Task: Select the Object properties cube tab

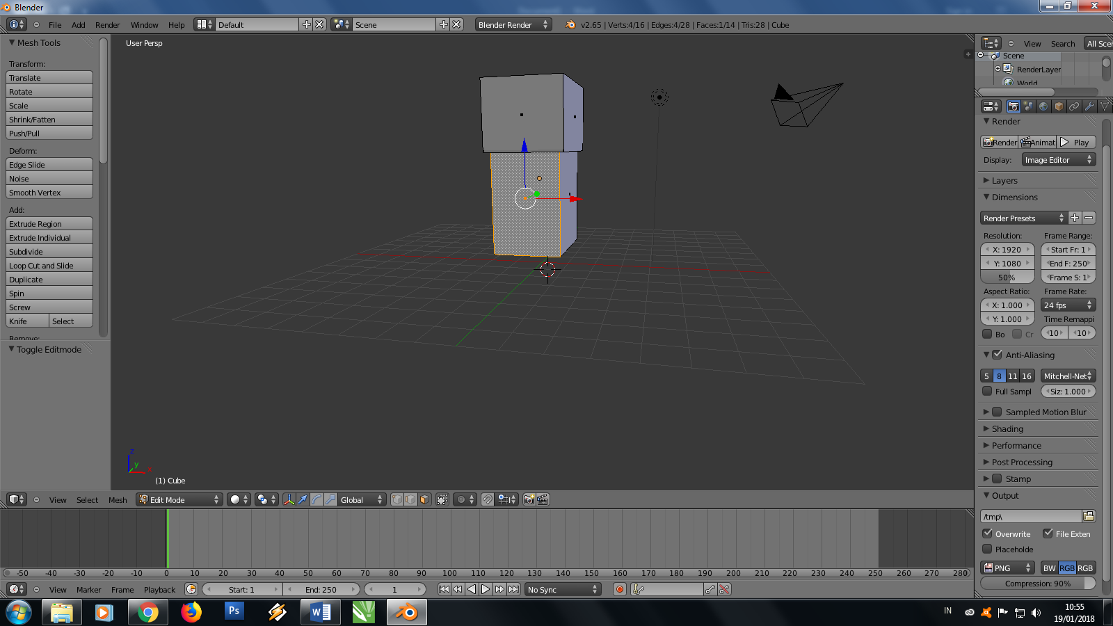Action: pos(1059,106)
